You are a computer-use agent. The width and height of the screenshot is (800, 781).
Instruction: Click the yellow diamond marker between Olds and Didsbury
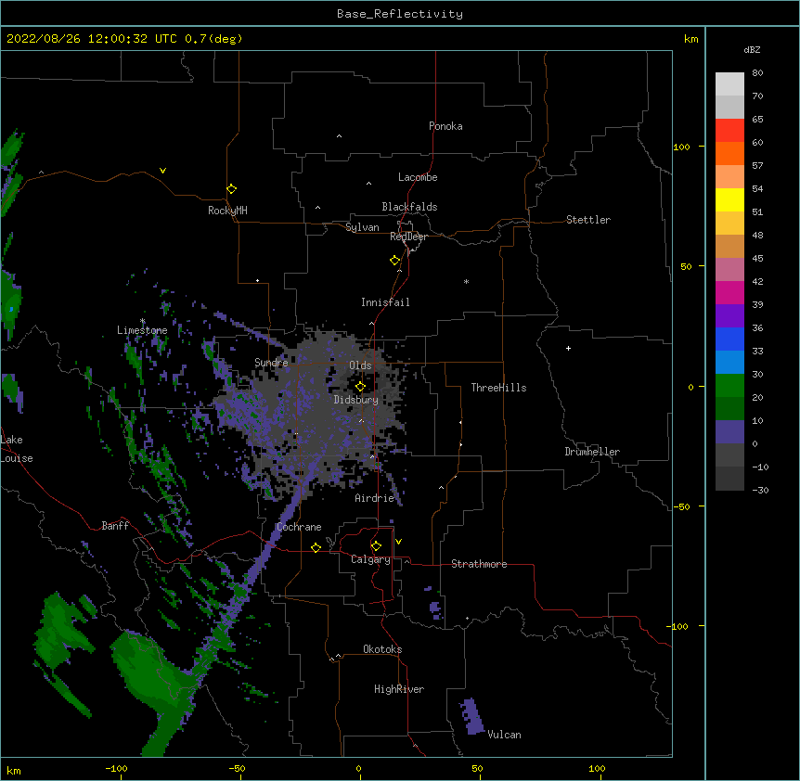(360, 387)
